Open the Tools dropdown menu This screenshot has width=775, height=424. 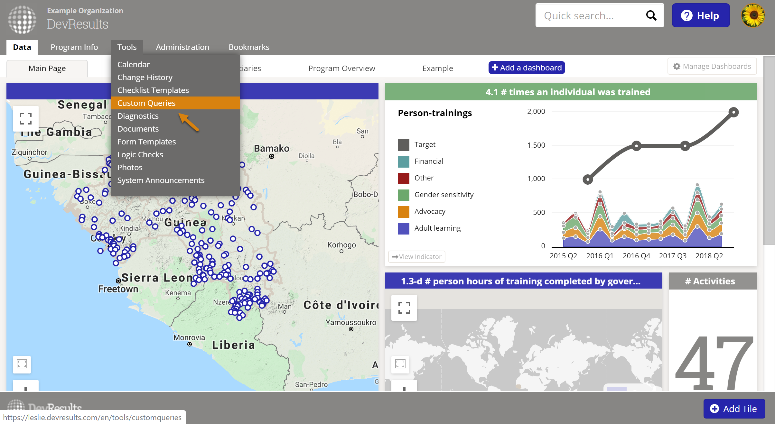pyautogui.click(x=127, y=47)
